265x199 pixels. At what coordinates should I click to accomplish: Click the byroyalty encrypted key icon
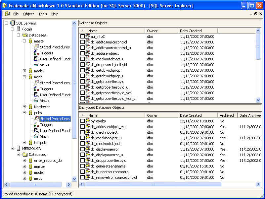(x=88, y=121)
